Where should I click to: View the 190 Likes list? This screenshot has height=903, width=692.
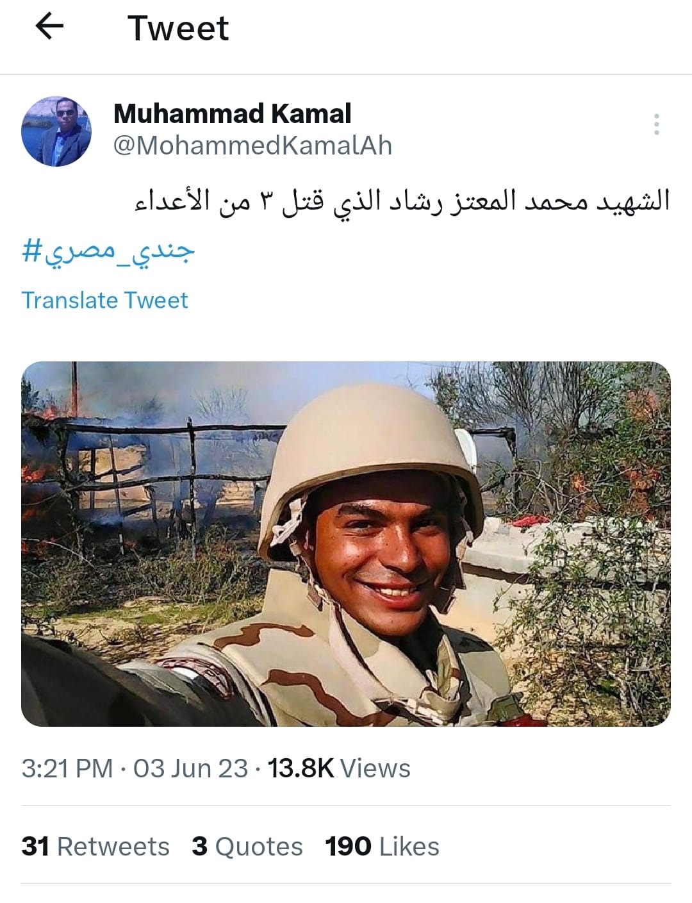click(x=382, y=846)
